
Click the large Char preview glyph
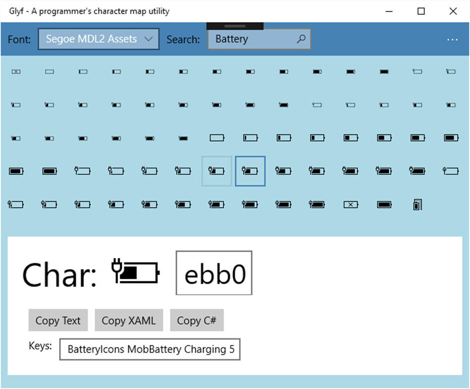click(136, 271)
